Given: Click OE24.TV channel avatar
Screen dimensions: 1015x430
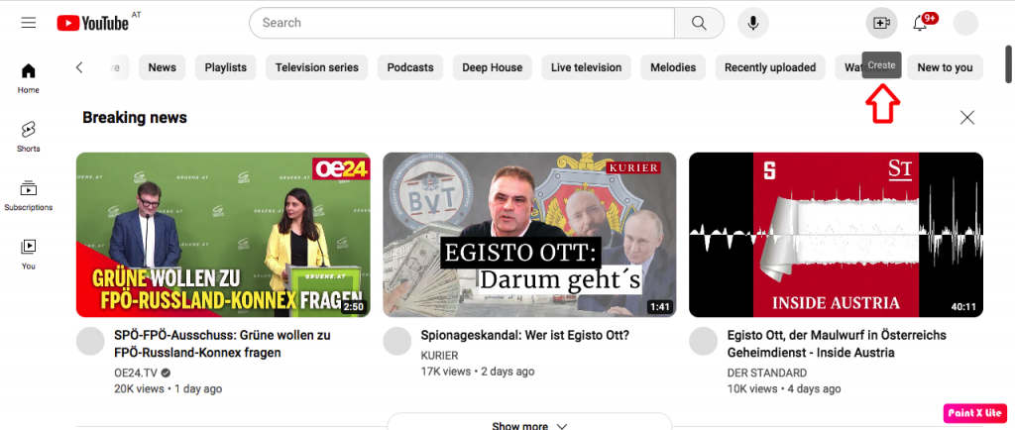Looking at the screenshot, I should 90,341.
